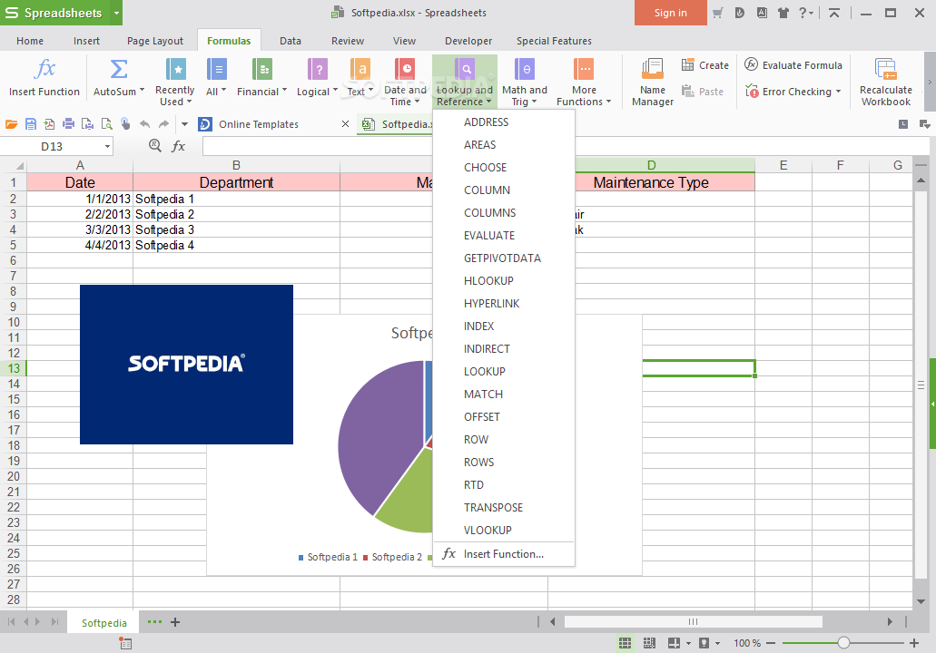Open the Page Layout ribbon tab
Image resolution: width=936 pixels, height=653 pixels.
(155, 41)
